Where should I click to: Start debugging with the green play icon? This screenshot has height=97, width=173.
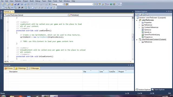click(50, 4)
